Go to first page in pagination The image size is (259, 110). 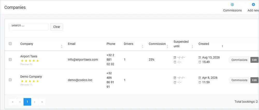12,102
